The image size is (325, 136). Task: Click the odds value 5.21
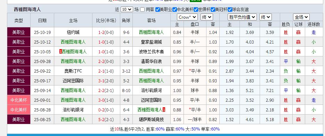pyautogui.click(x=250, y=90)
